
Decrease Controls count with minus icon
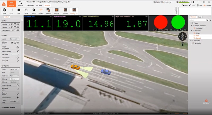coord(12,24)
